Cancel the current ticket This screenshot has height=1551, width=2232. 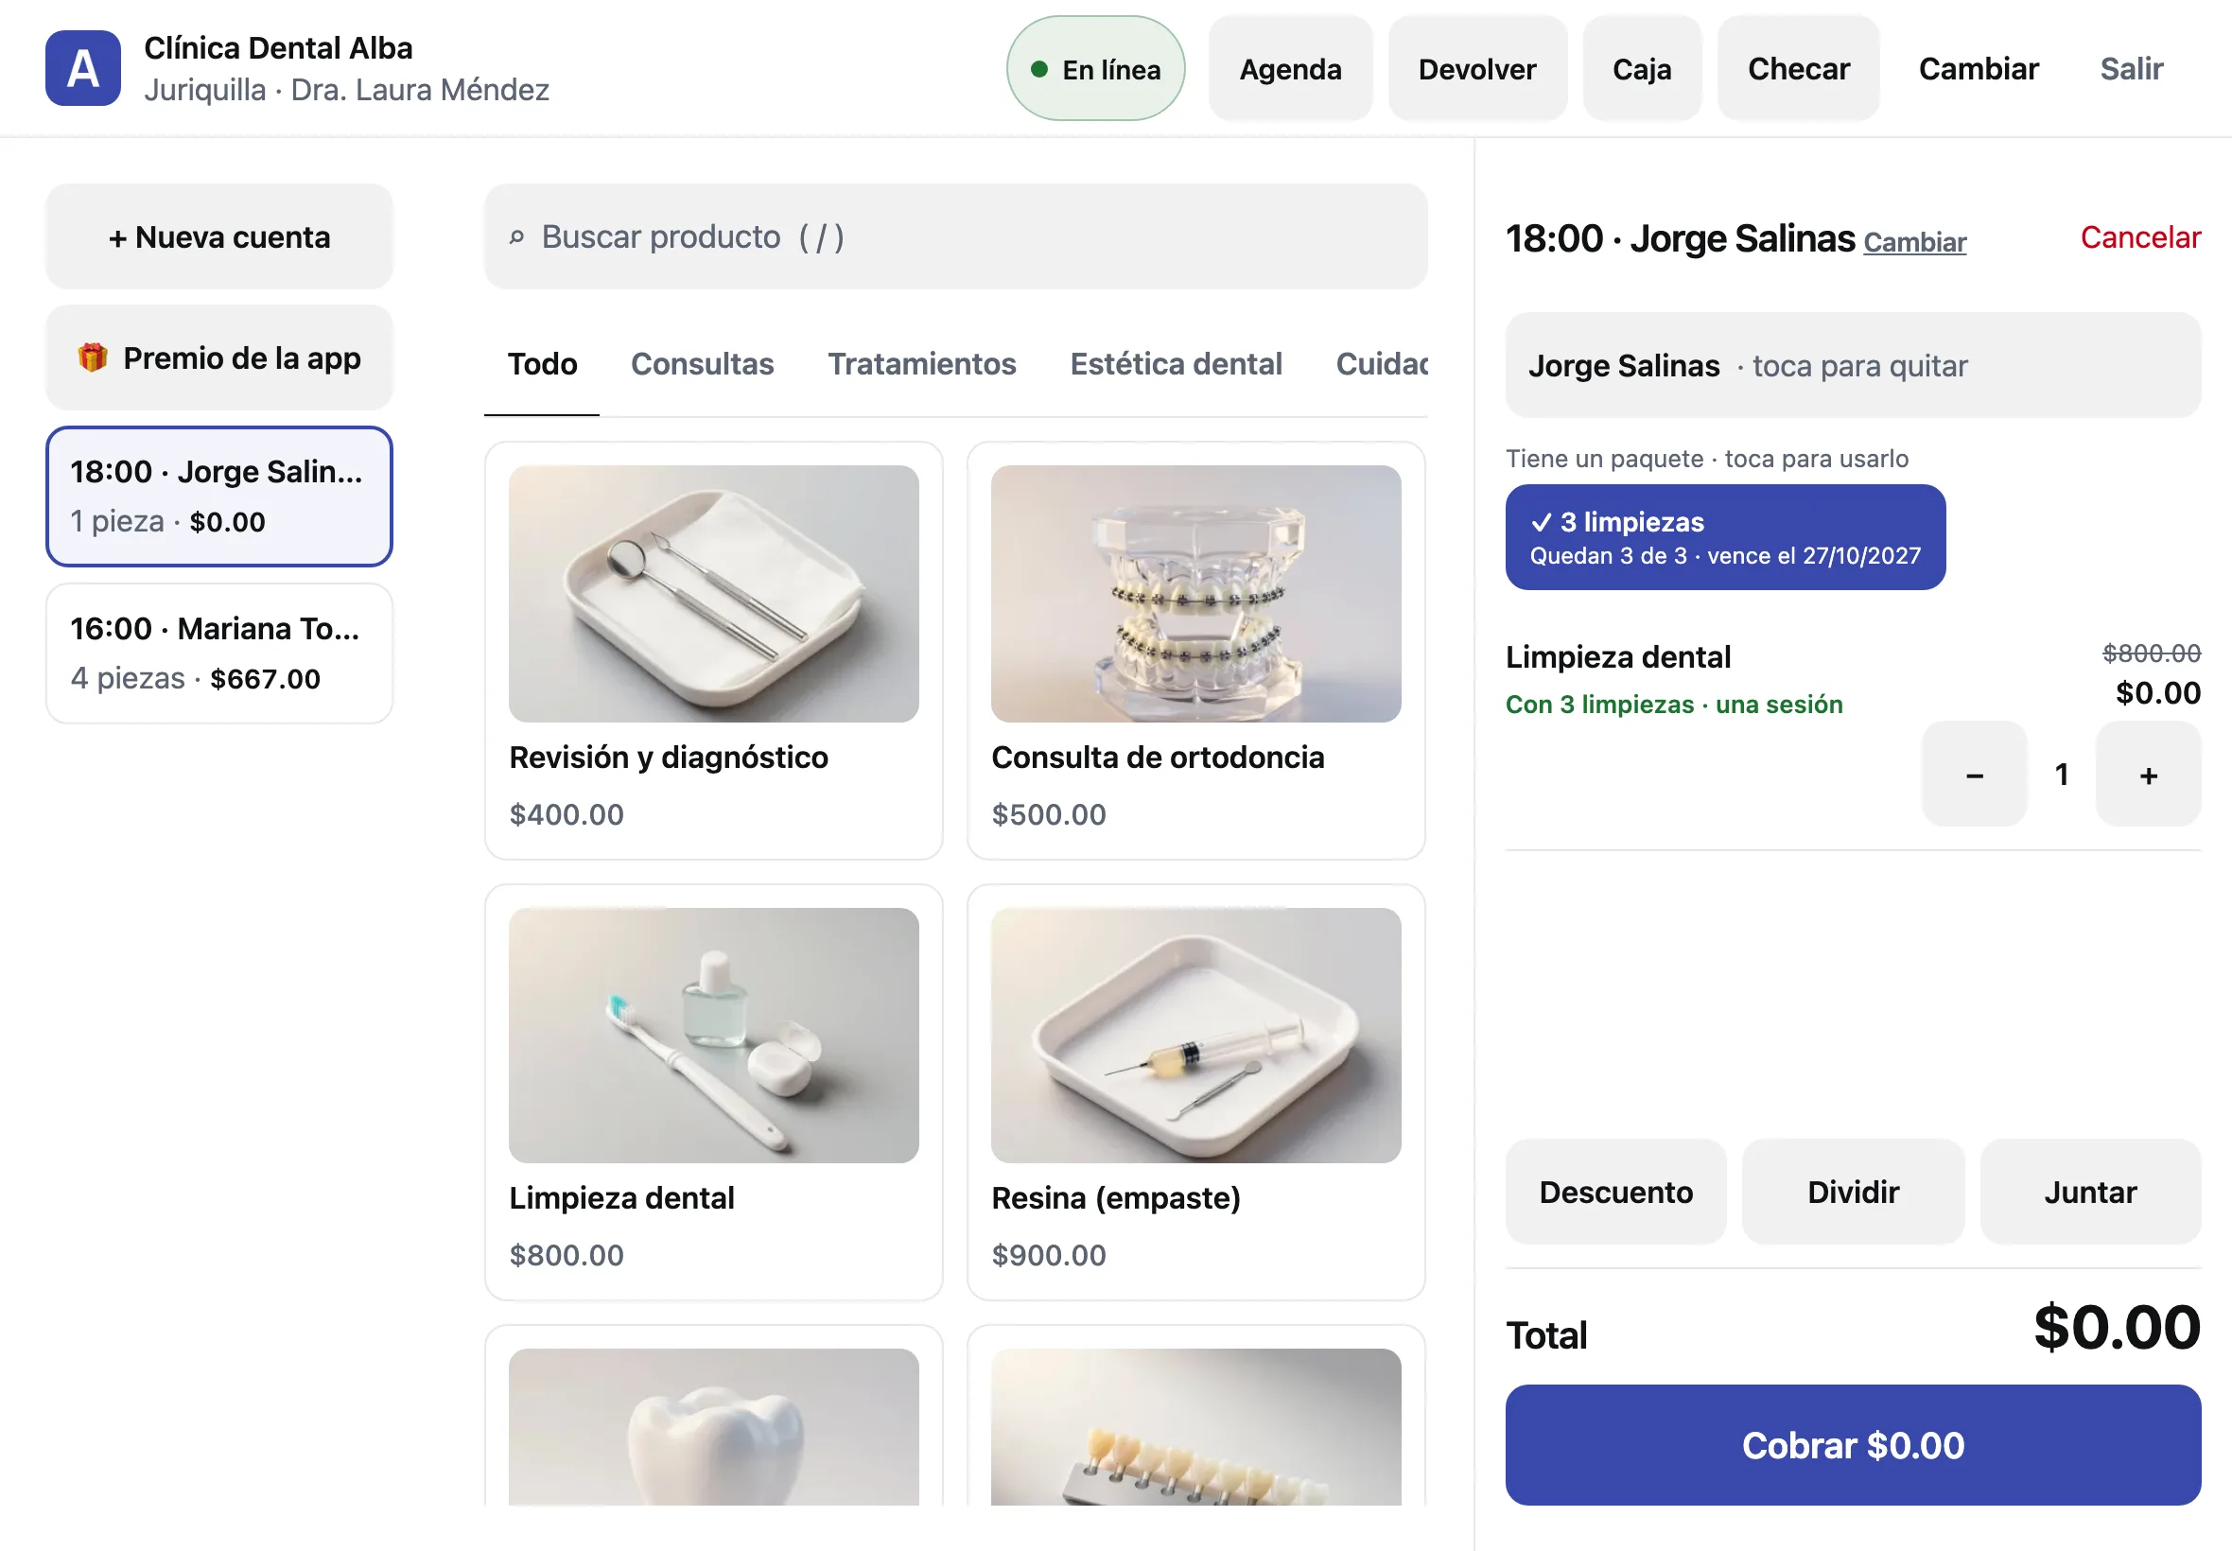click(x=2139, y=238)
